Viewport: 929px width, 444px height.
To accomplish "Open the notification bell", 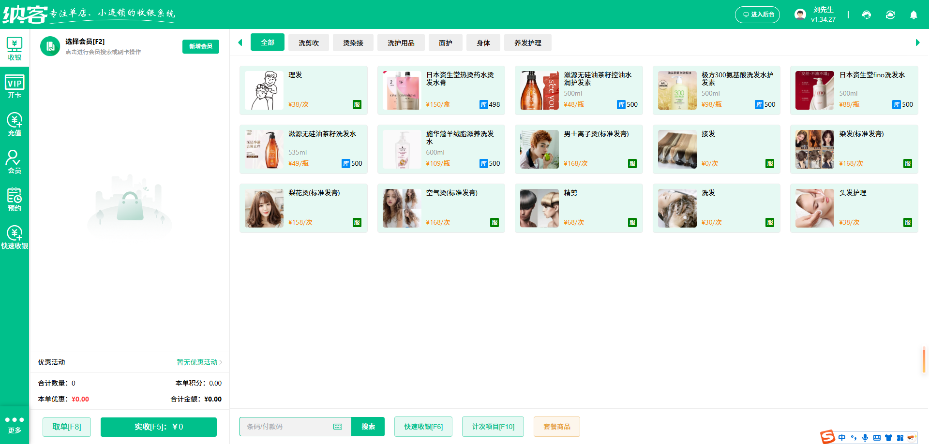I will coord(914,15).
